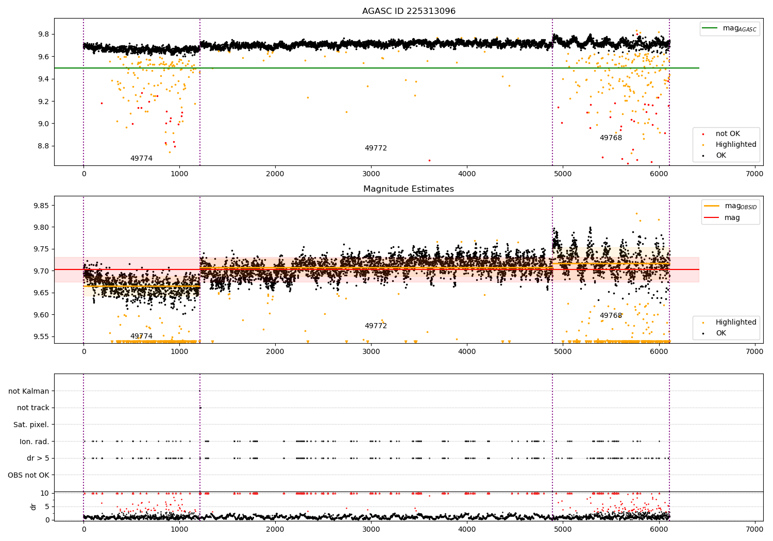Select 49768 label in Magnitude Estimates plot

611,316
